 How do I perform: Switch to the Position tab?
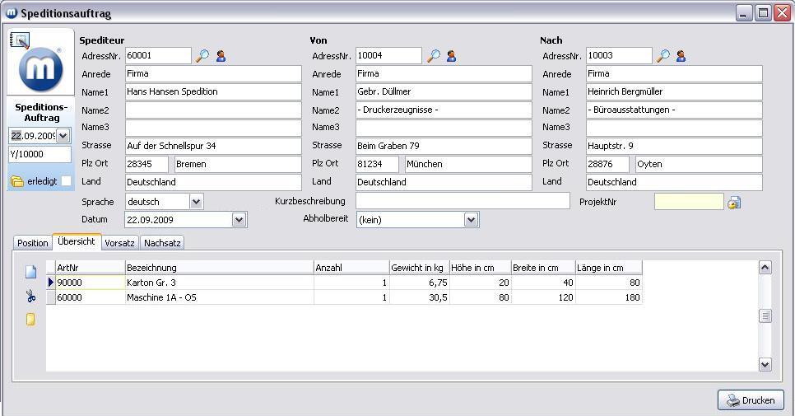pyautogui.click(x=33, y=243)
